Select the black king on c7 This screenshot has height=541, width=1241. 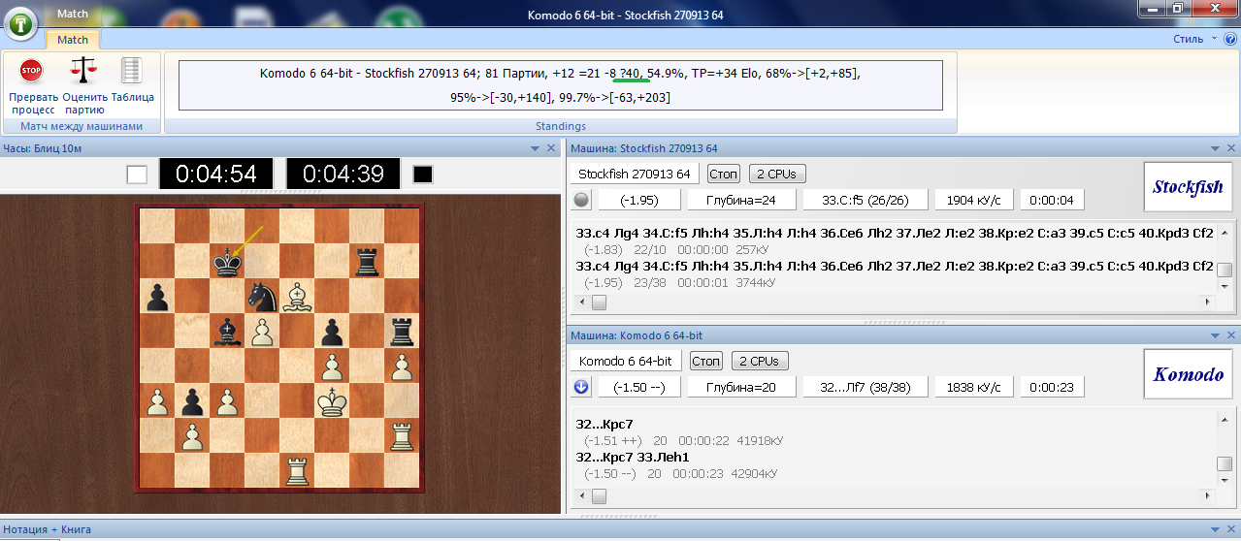point(228,262)
